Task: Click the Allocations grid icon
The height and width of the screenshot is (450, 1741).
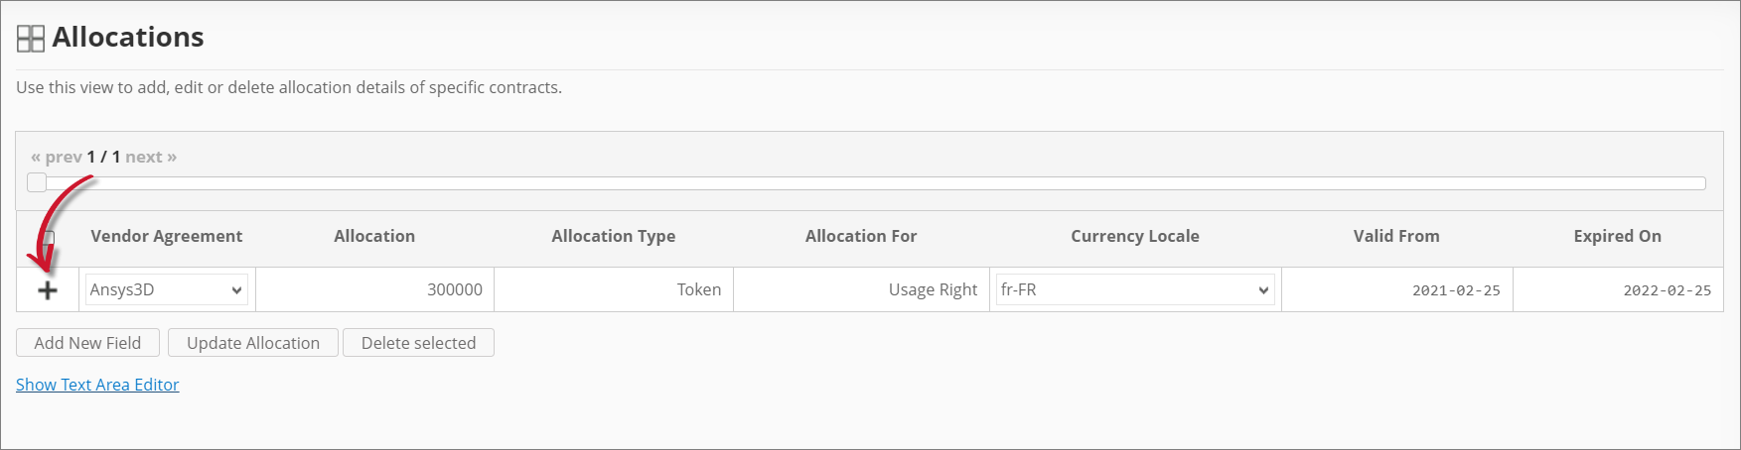Action: pyautogui.click(x=31, y=39)
